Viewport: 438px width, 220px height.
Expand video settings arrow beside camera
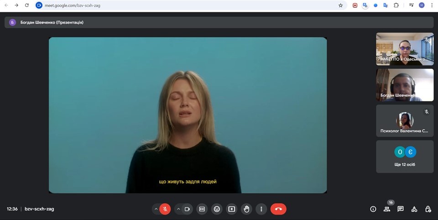178,209
